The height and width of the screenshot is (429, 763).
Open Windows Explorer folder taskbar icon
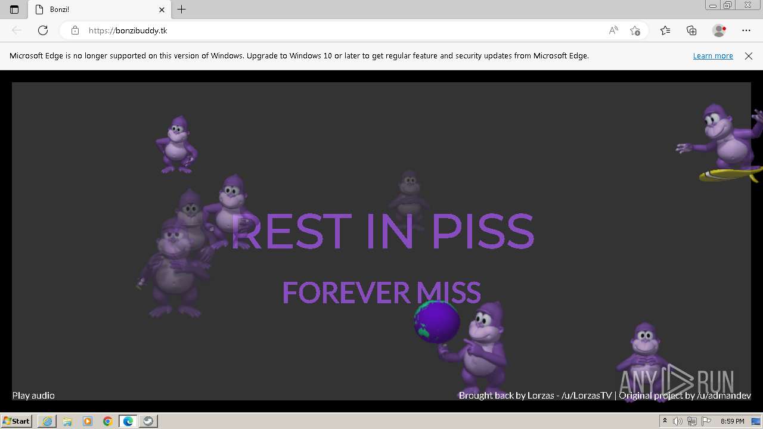pos(67,421)
